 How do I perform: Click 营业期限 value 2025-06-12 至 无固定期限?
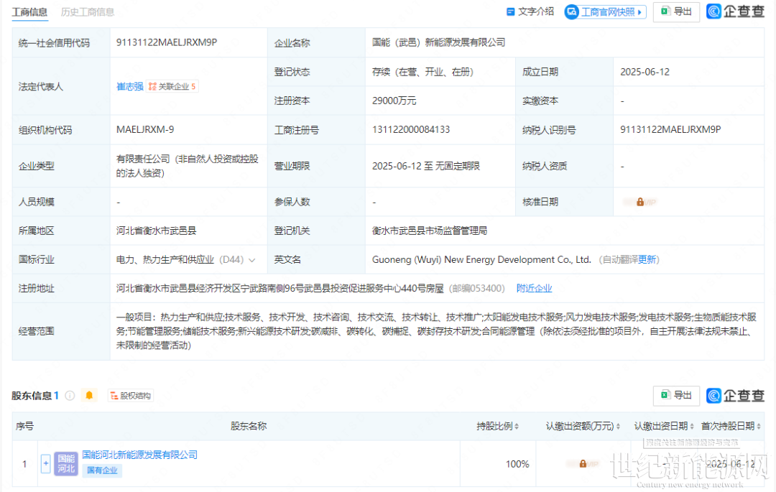point(426,166)
